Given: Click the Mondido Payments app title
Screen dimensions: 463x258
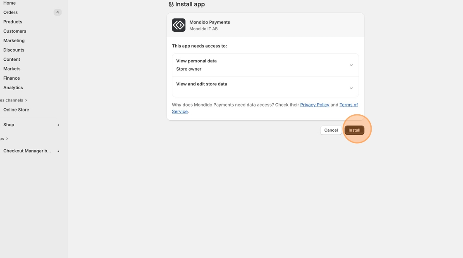Looking at the screenshot, I should (x=210, y=22).
